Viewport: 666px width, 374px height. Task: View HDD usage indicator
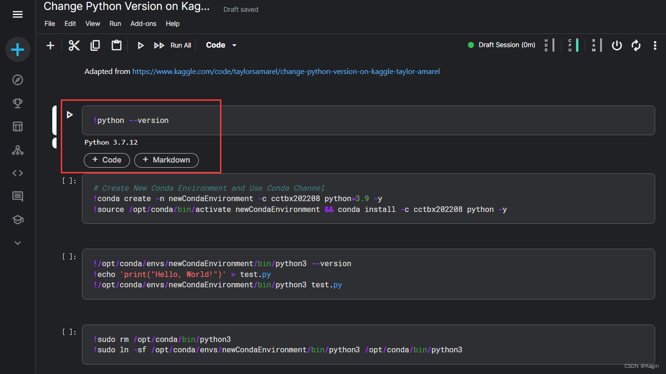point(549,45)
